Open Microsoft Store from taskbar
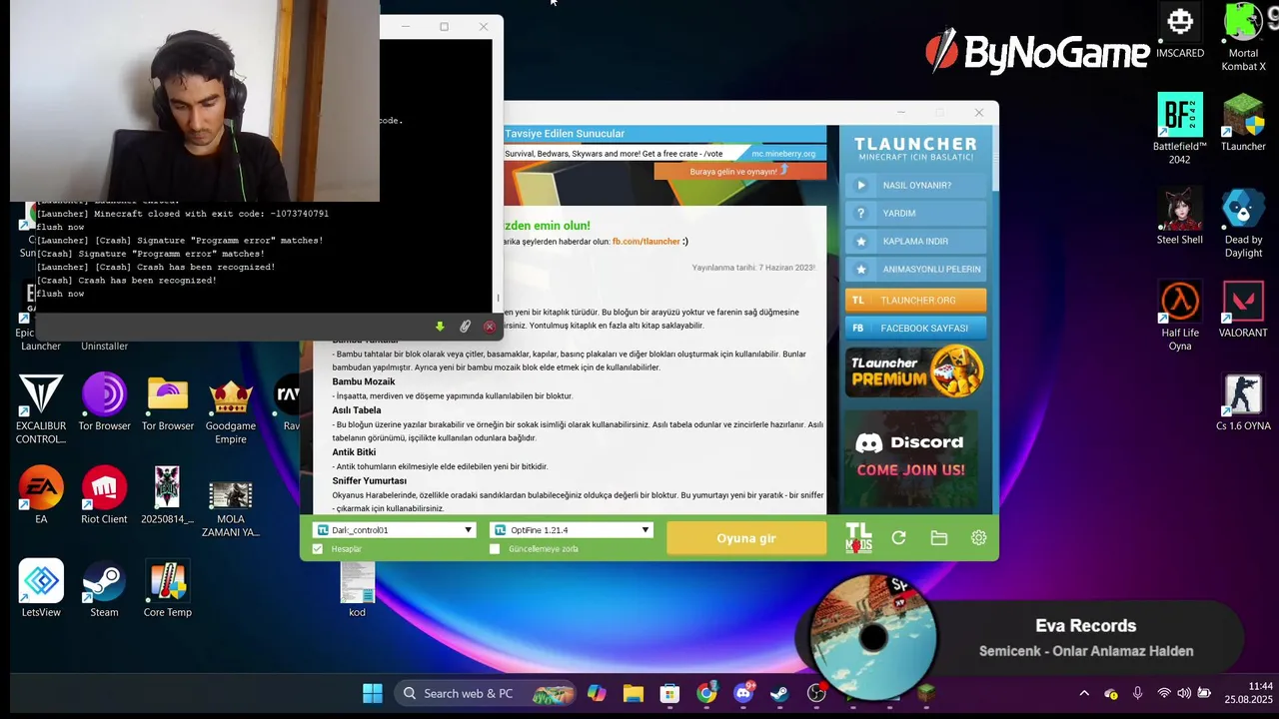This screenshot has height=719, width=1279. pos(669,693)
